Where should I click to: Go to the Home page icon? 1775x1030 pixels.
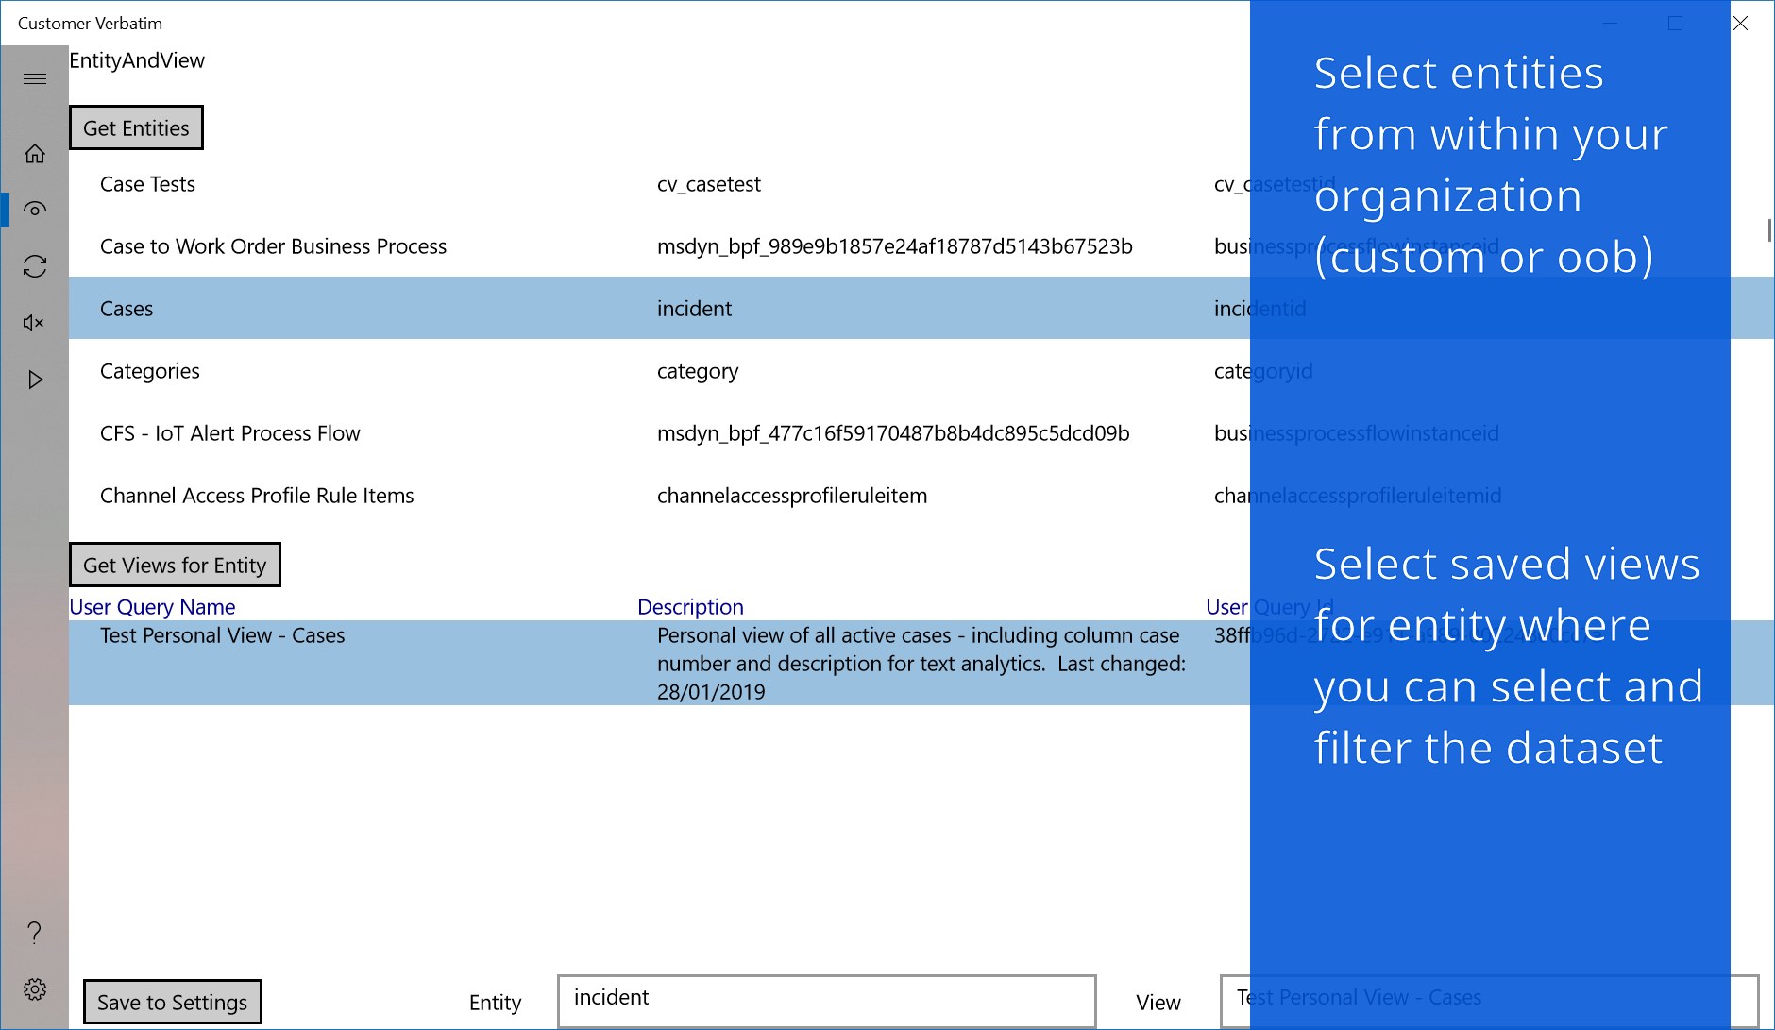35,153
